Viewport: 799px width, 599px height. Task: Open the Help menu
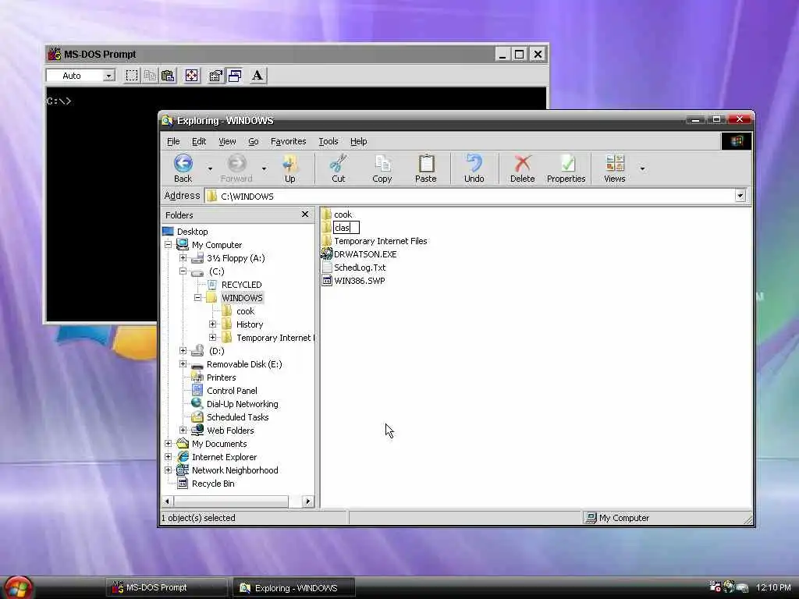(358, 141)
